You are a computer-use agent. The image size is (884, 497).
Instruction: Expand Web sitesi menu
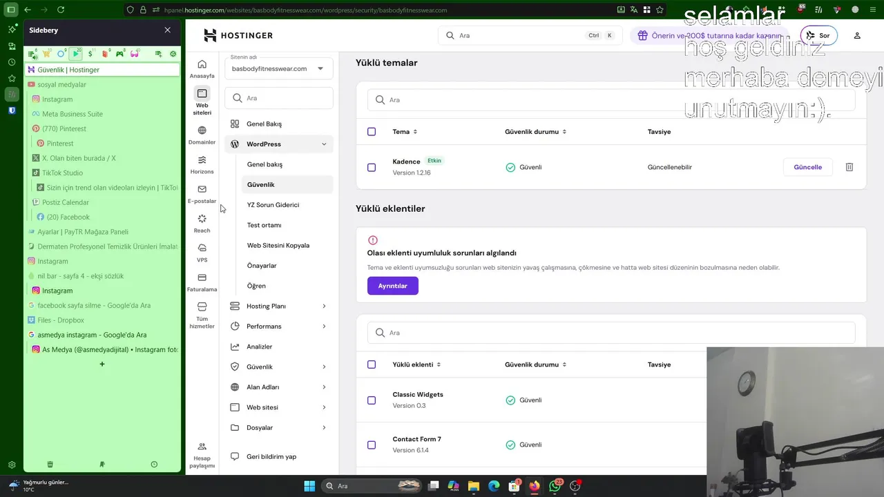[324, 407]
